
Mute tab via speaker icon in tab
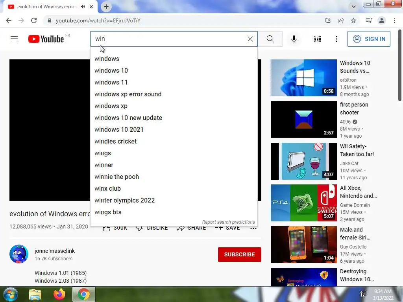tap(83, 7)
